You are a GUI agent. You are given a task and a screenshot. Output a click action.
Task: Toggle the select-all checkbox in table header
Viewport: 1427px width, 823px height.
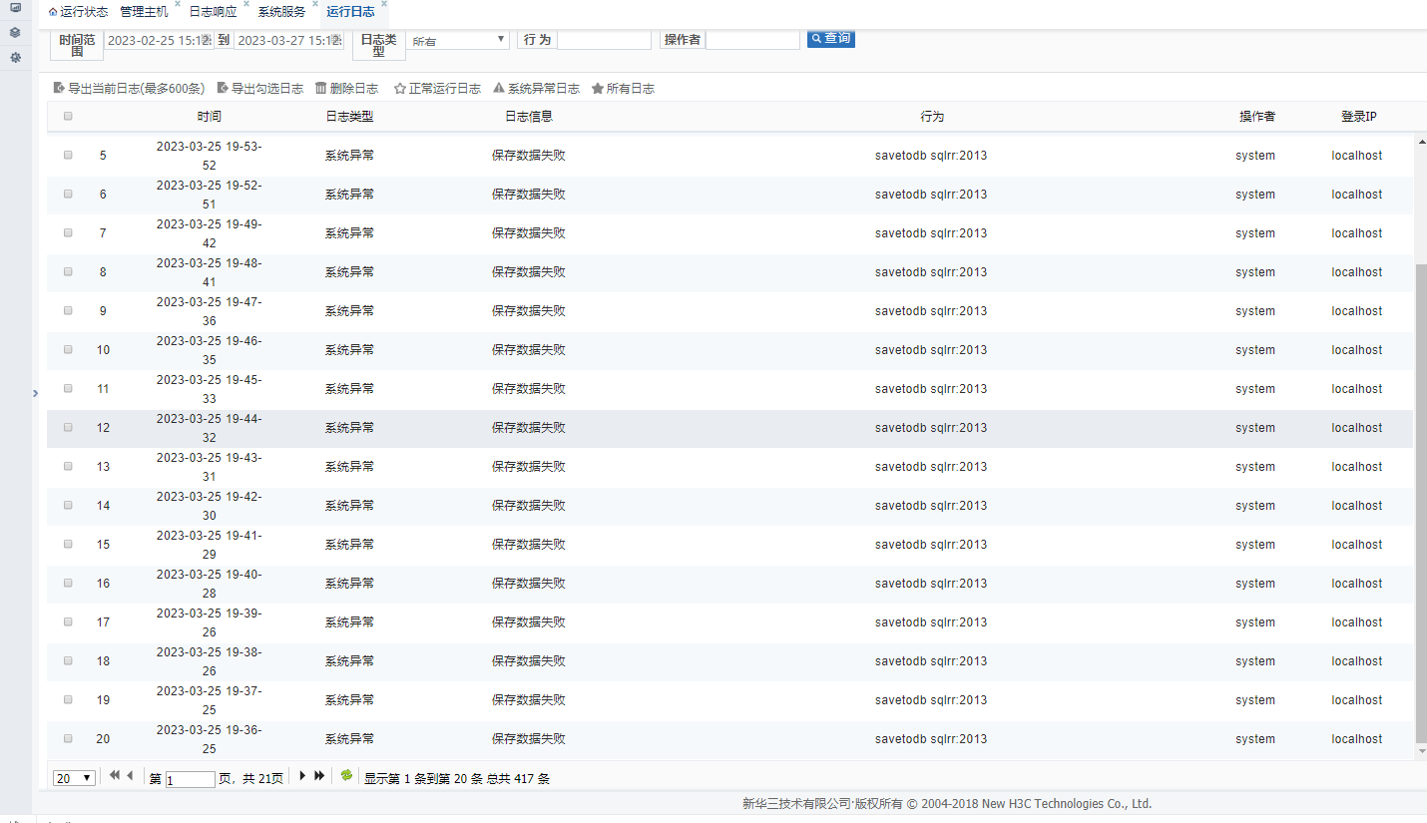point(68,116)
